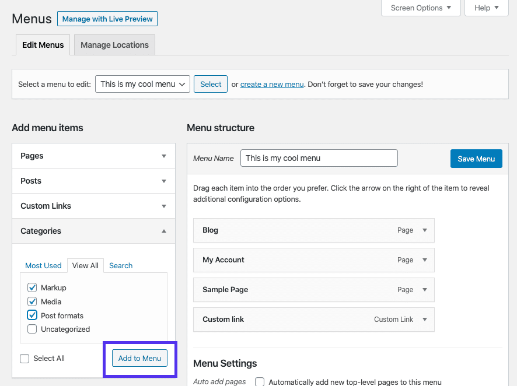The height and width of the screenshot is (386, 517).
Task: Expand the Posts panel
Action: (x=164, y=181)
